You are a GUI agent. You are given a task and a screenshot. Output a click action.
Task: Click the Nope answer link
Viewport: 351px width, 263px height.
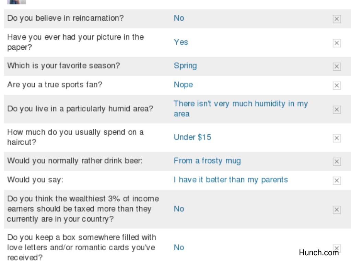[x=183, y=85]
